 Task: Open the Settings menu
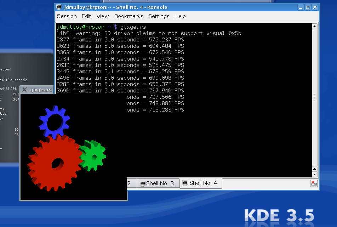[x=159, y=16]
